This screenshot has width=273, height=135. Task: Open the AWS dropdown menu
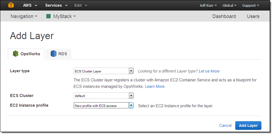[30, 5]
